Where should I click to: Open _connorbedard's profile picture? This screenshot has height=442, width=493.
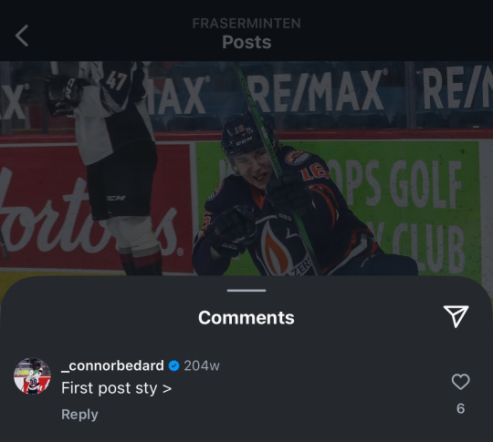pyautogui.click(x=32, y=375)
